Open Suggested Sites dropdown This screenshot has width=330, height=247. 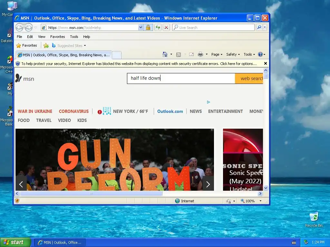[69, 45]
